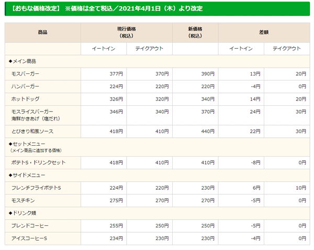Screen dimensions: 314x250
Task: Click the モスライスバーガー 海鮮かきあげ product name
Action: pyautogui.click(x=36, y=115)
